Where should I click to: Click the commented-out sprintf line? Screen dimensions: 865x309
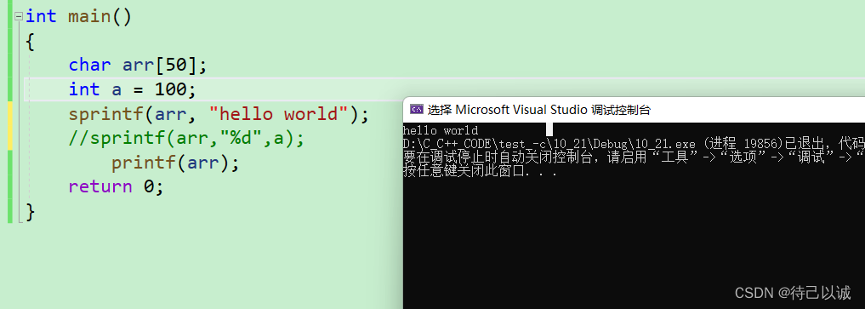point(186,139)
